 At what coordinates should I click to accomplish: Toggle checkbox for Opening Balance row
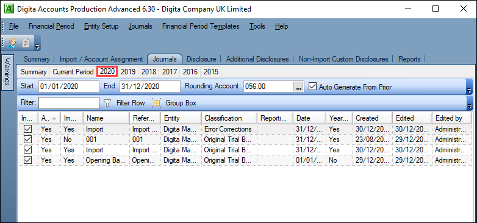(x=27, y=160)
